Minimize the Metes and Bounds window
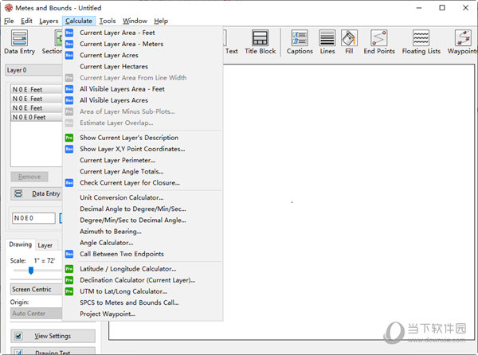This screenshot has width=478, height=355. [419, 8]
